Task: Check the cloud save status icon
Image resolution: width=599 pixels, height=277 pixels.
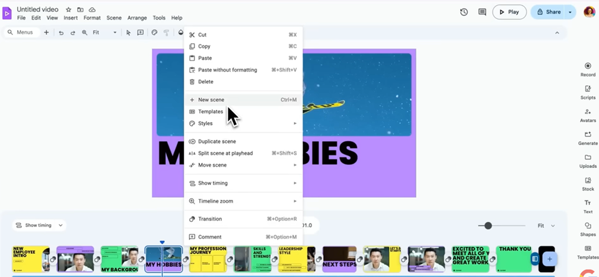Action: [x=92, y=9]
